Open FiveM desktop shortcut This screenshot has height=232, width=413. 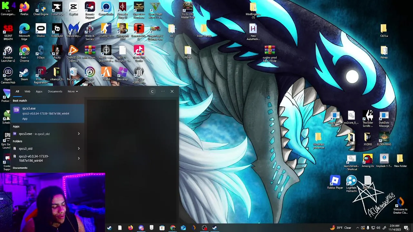point(106,74)
